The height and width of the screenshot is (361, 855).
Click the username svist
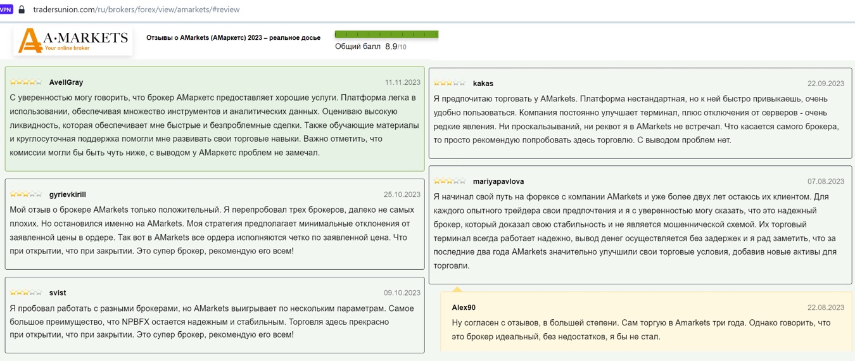pos(58,293)
